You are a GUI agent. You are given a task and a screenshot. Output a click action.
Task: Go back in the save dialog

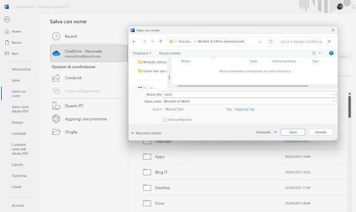point(134,42)
